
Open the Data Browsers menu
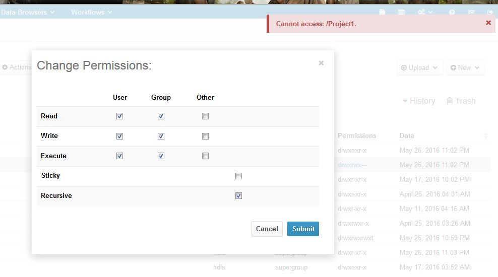tap(28, 12)
